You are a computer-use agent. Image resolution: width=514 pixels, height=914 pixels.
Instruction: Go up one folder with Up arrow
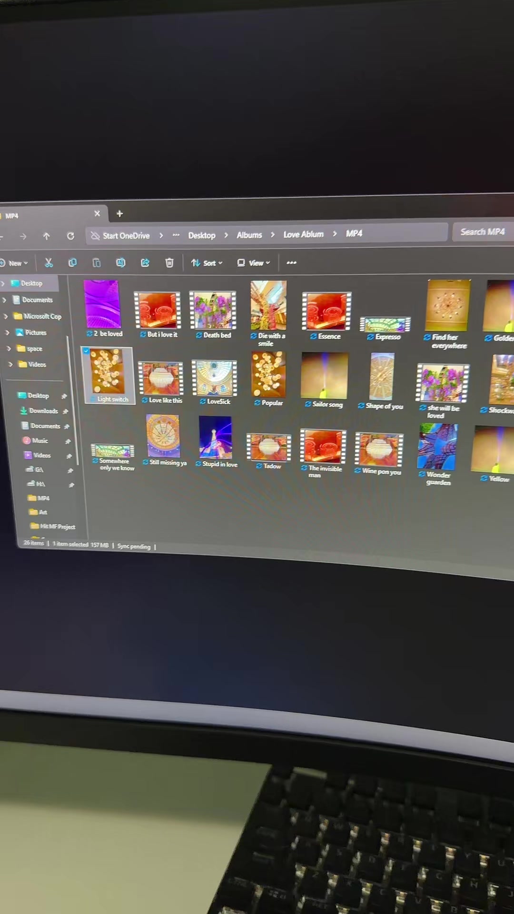coord(46,236)
